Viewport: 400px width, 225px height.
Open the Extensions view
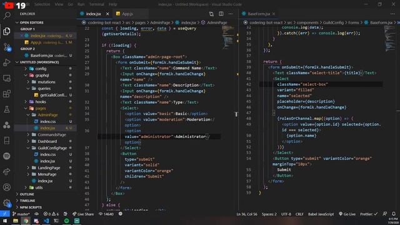click(7, 94)
